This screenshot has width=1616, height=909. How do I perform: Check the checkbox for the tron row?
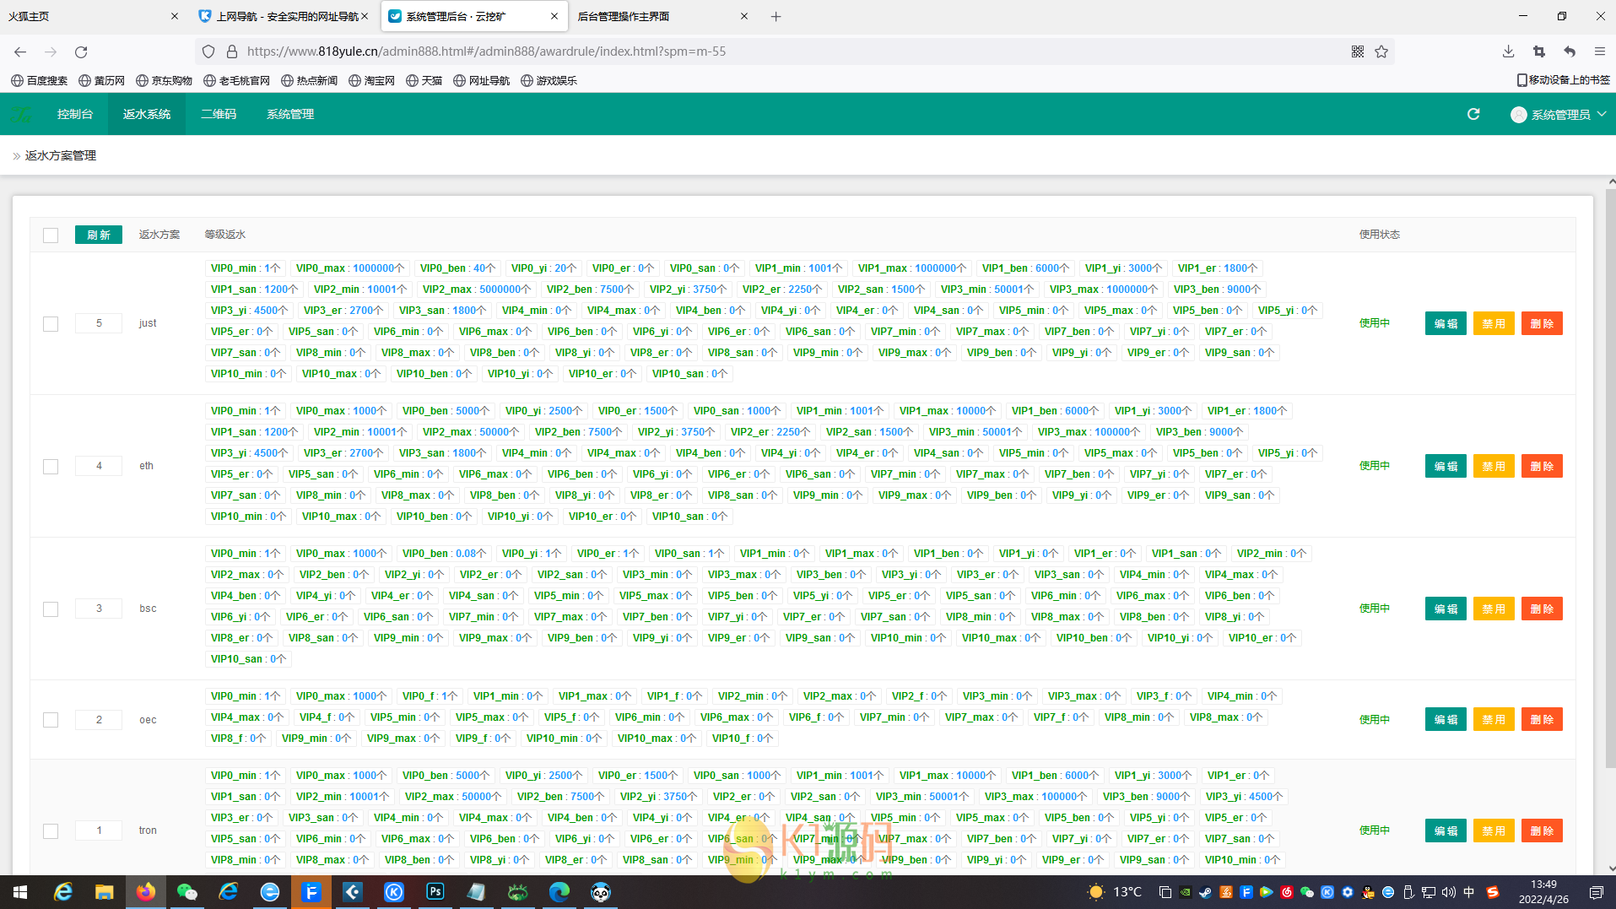pyautogui.click(x=51, y=831)
